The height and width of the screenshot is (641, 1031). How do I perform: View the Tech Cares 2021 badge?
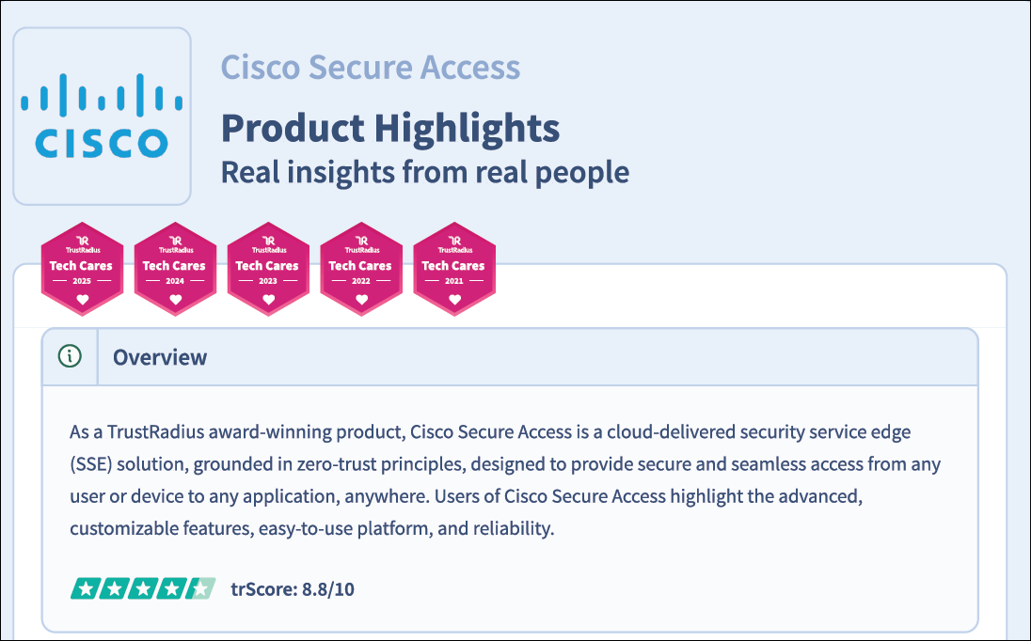pos(454,269)
